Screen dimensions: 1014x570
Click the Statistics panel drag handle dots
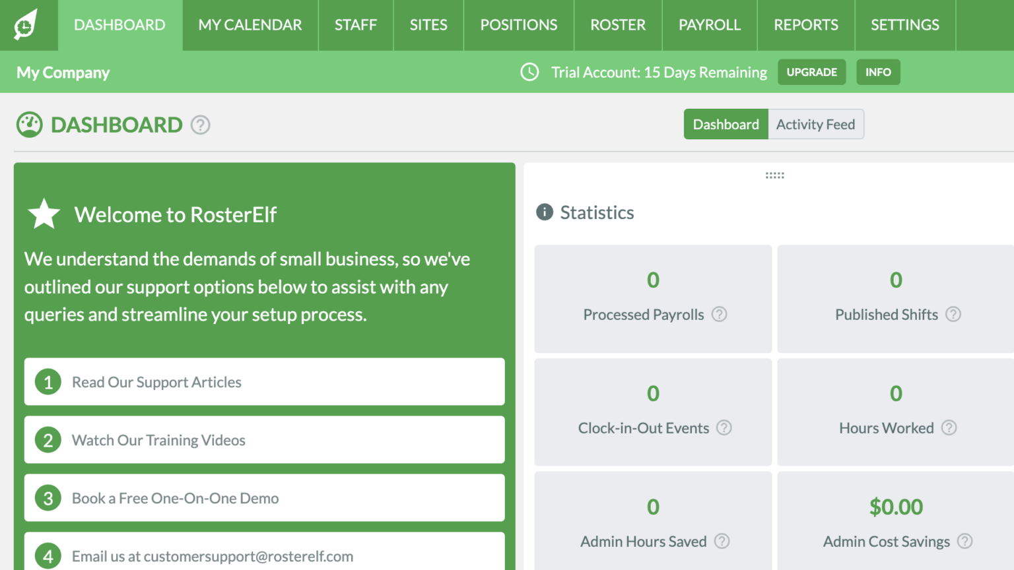coord(774,175)
